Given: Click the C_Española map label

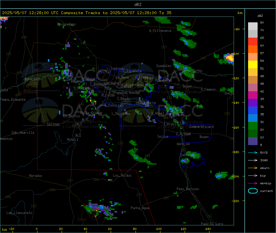Looking at the screenshot, I should 132,71.
